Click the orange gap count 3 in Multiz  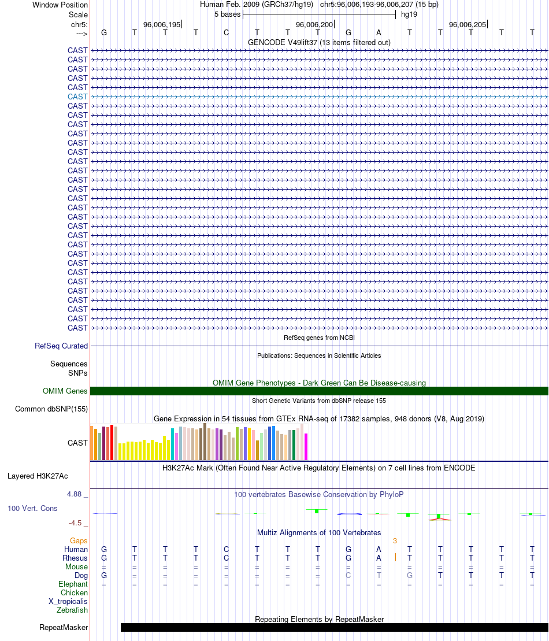coord(395,541)
